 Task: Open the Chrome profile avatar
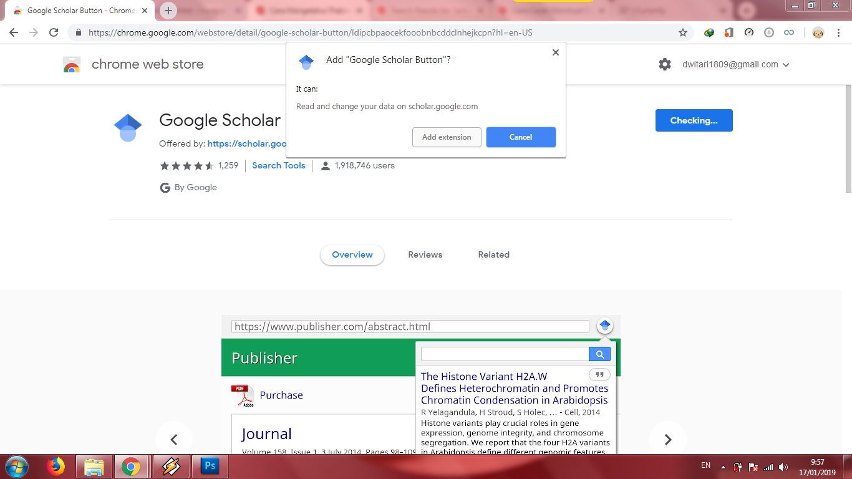click(818, 34)
